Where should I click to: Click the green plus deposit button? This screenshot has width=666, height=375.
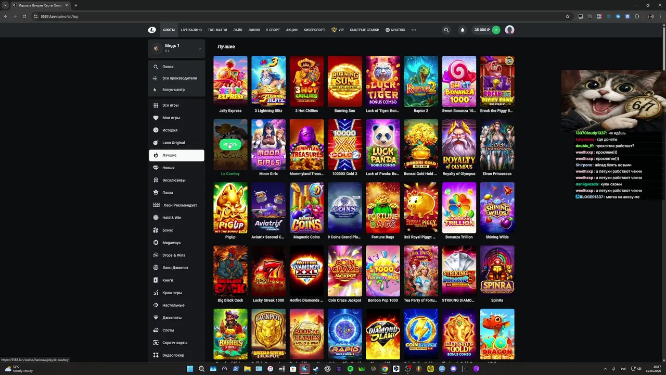click(496, 30)
